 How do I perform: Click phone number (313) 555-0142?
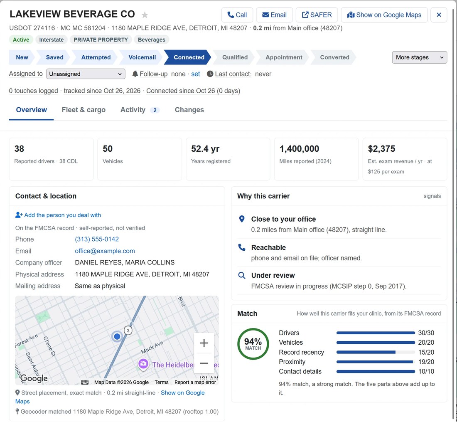(97, 239)
